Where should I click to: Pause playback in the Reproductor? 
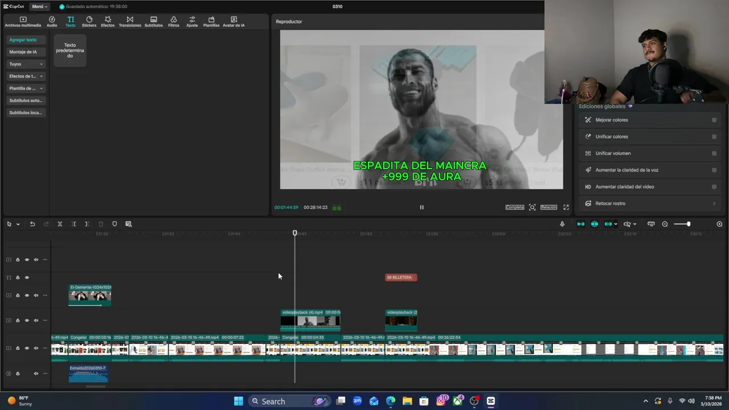pyautogui.click(x=421, y=207)
